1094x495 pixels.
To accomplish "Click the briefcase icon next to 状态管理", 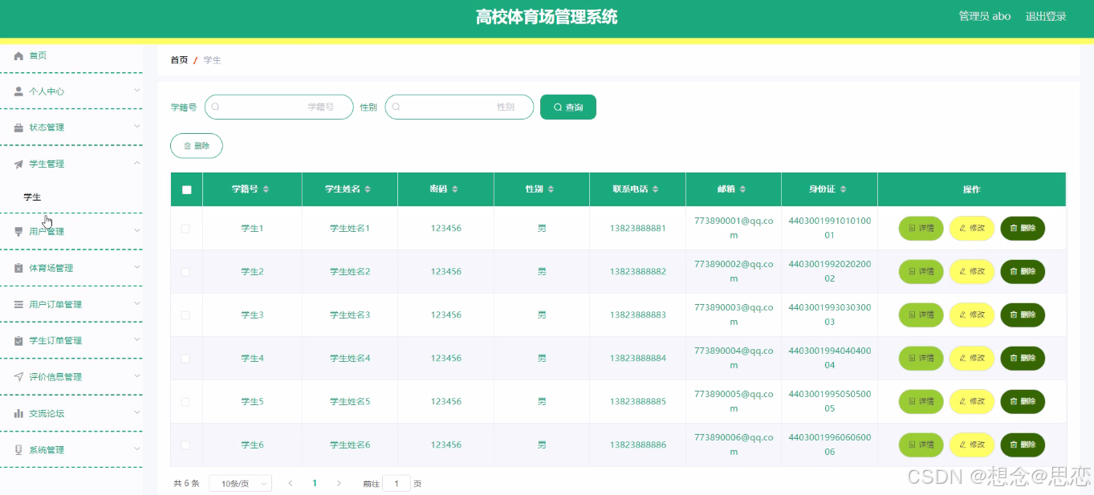I will [18, 128].
